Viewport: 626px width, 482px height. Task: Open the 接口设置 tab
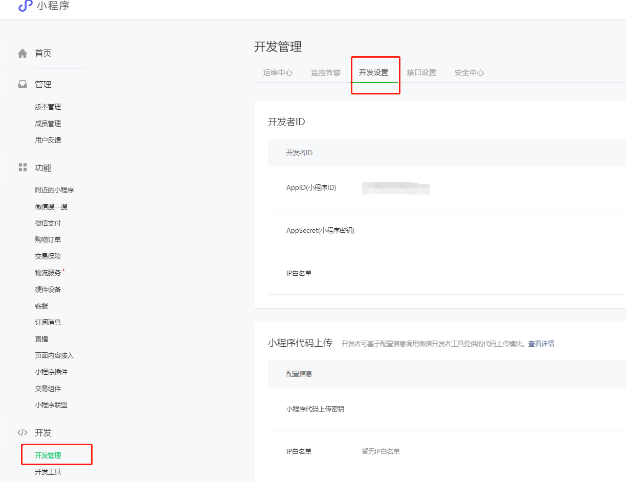pyautogui.click(x=421, y=73)
